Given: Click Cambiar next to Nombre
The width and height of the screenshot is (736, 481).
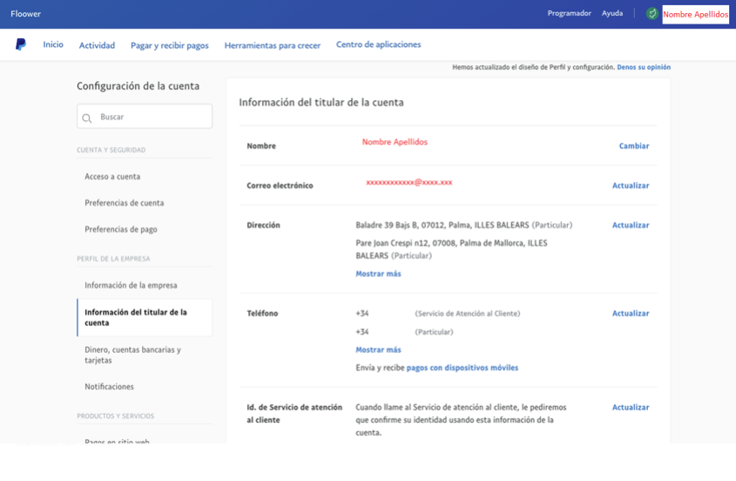Looking at the screenshot, I should point(633,146).
